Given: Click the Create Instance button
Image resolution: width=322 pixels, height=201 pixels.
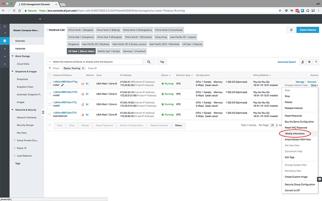Looking at the screenshot, I should [307, 30].
